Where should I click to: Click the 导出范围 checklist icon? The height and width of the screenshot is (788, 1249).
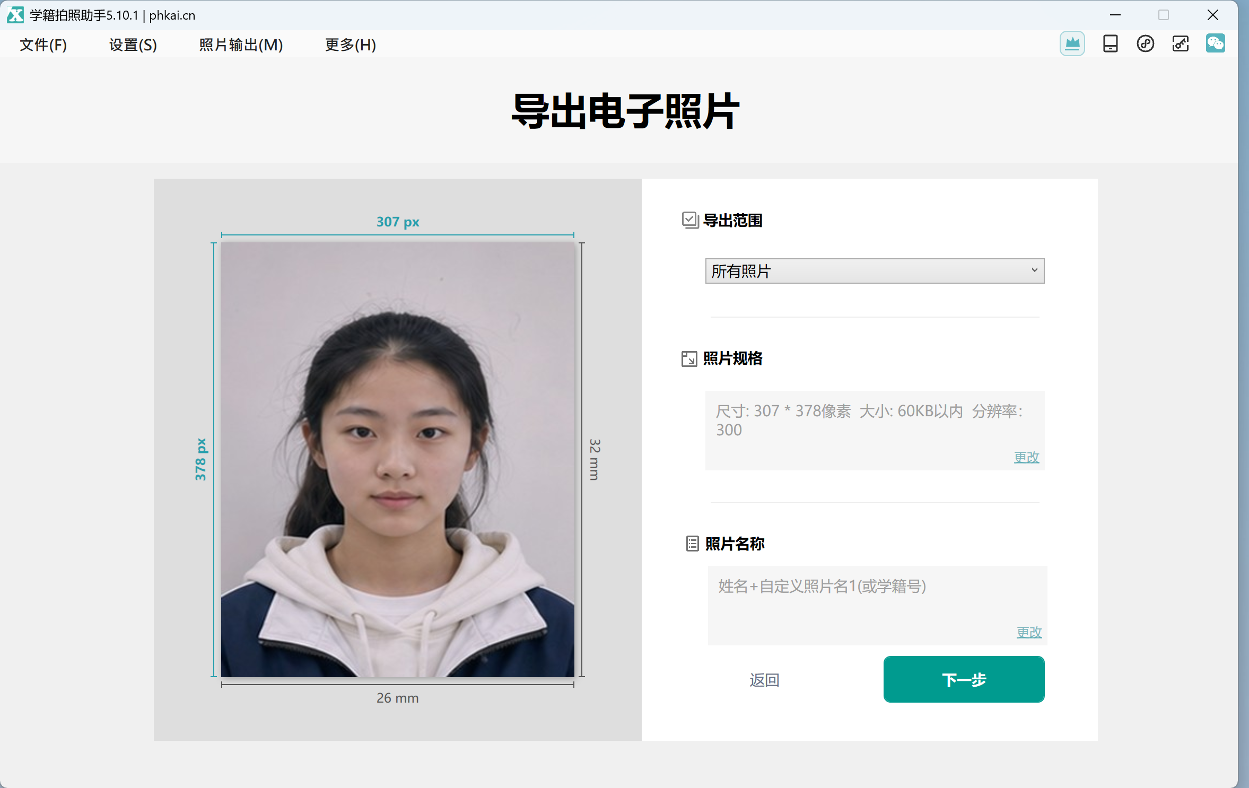point(690,220)
